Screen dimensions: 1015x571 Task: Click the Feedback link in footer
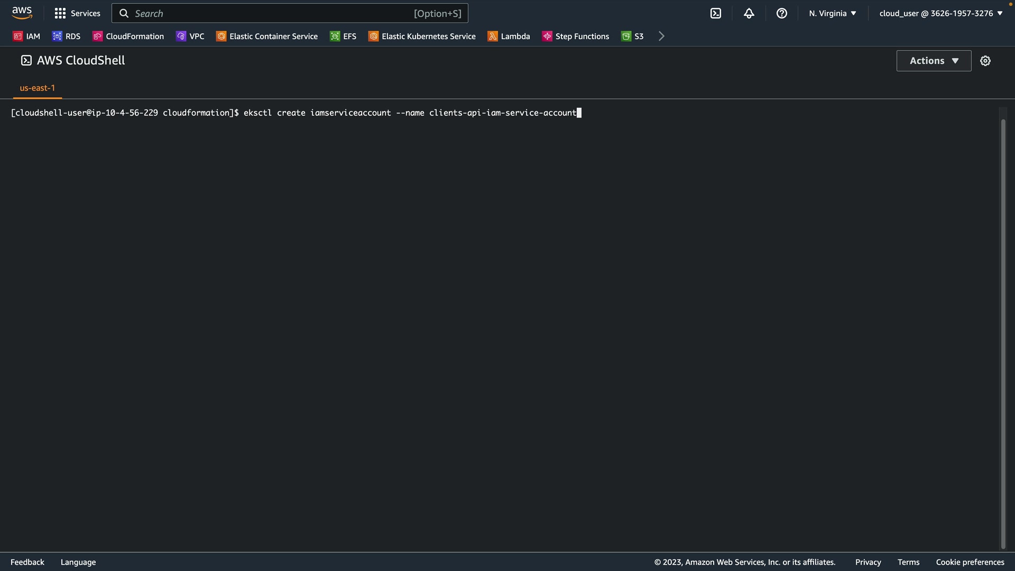click(27, 562)
